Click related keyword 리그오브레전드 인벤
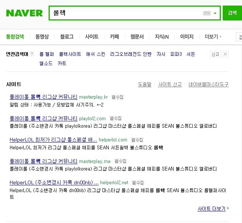242x223 pixels. click(x=131, y=54)
